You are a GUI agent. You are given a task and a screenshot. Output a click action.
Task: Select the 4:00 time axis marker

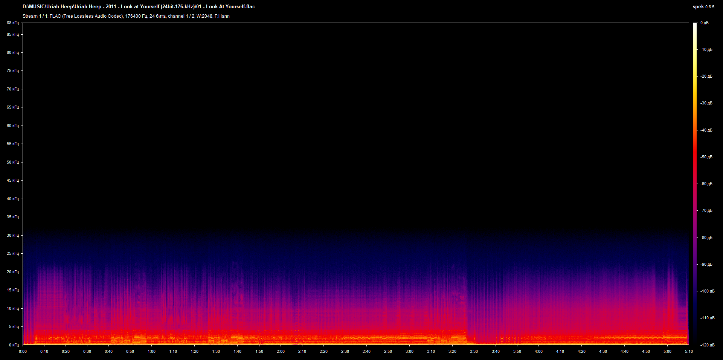coord(538,351)
